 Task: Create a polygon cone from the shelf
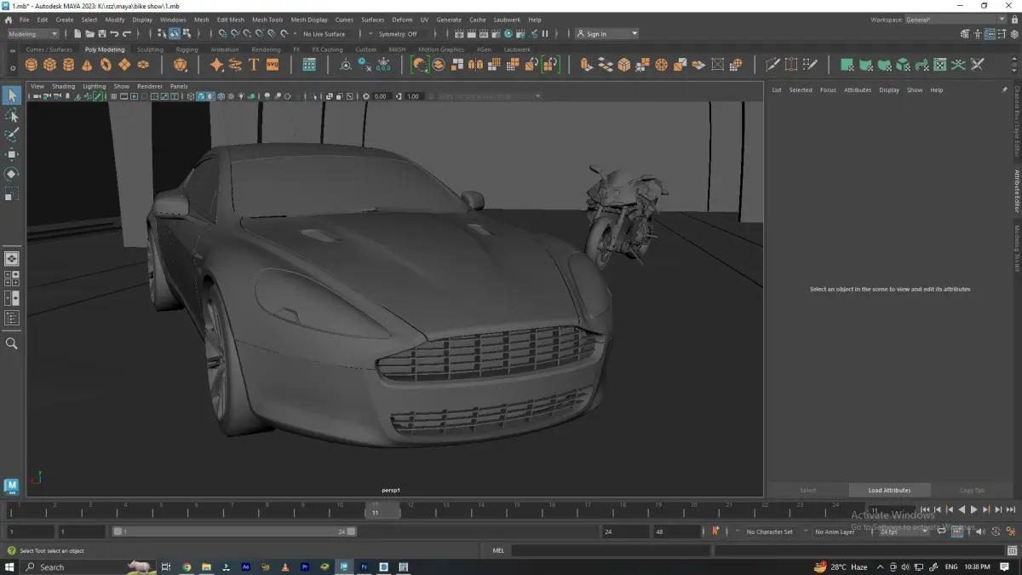pyautogui.click(x=88, y=65)
